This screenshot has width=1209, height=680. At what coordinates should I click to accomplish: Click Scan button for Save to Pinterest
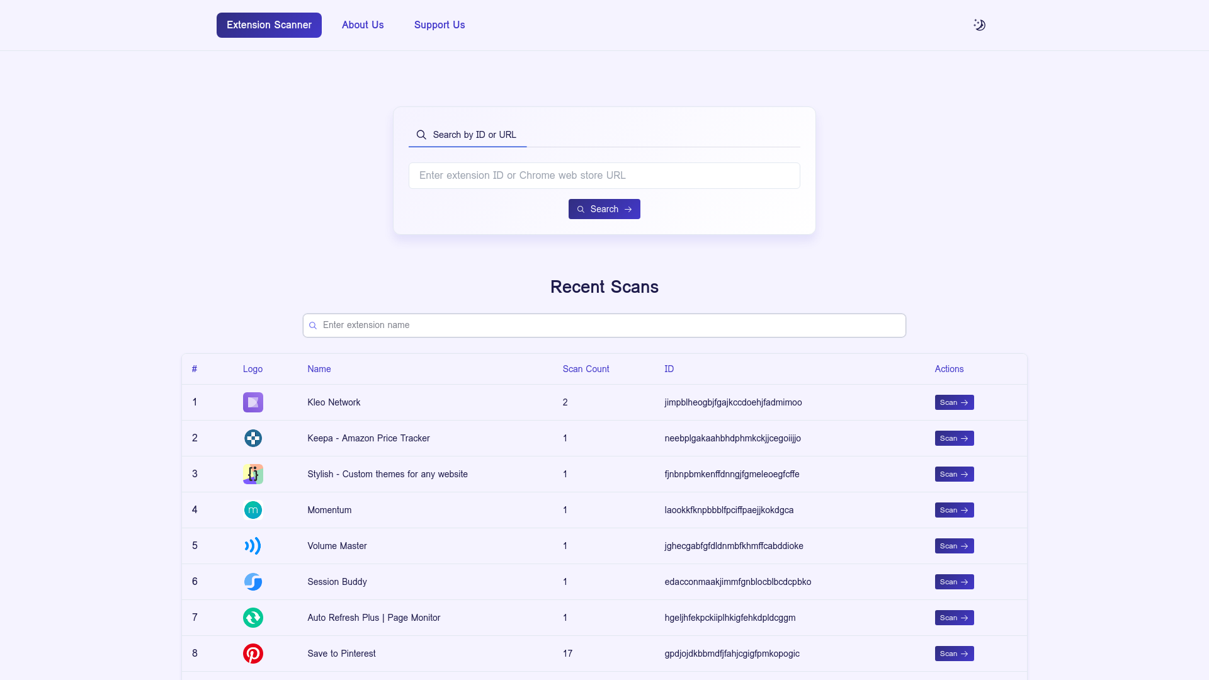pyautogui.click(x=954, y=654)
